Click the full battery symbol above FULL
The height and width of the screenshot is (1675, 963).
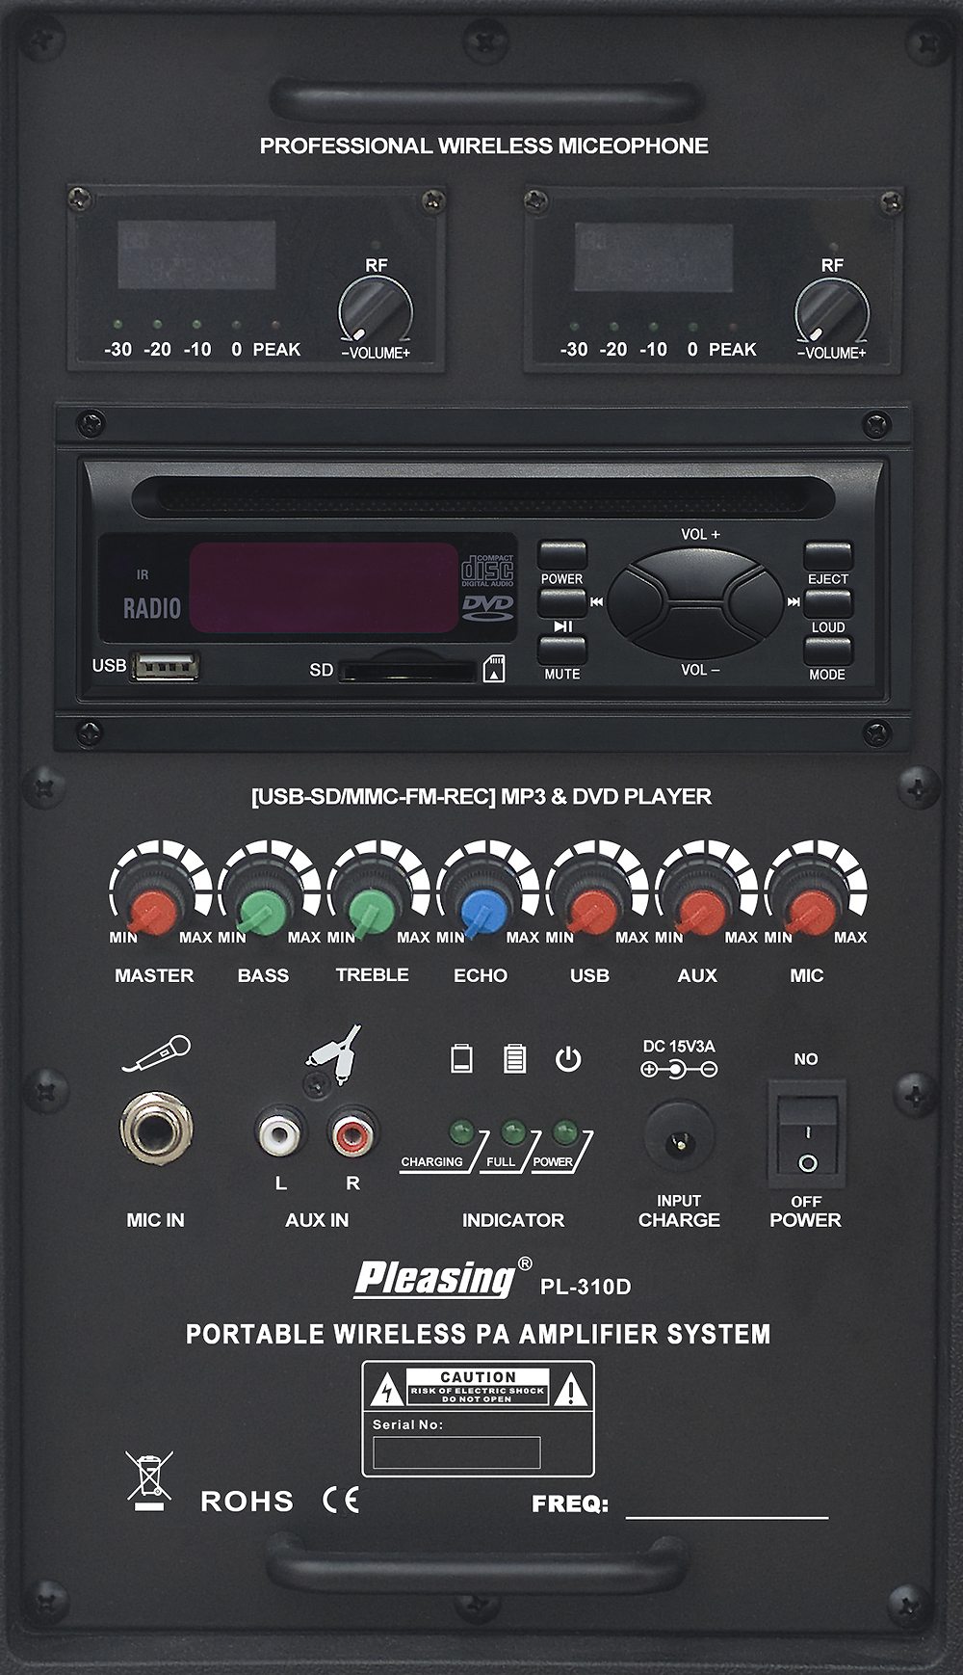pos(515,1058)
